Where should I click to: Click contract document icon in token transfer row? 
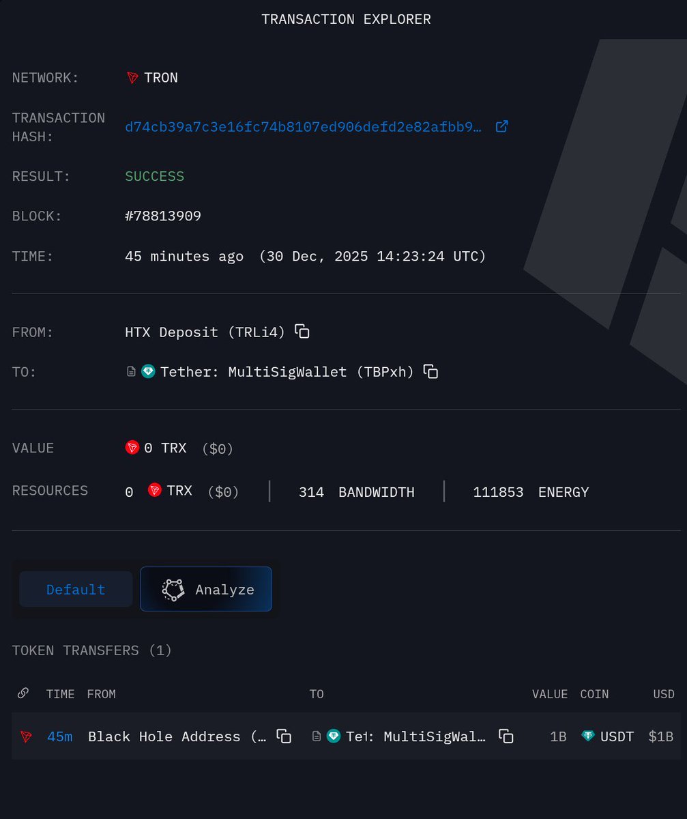317,736
